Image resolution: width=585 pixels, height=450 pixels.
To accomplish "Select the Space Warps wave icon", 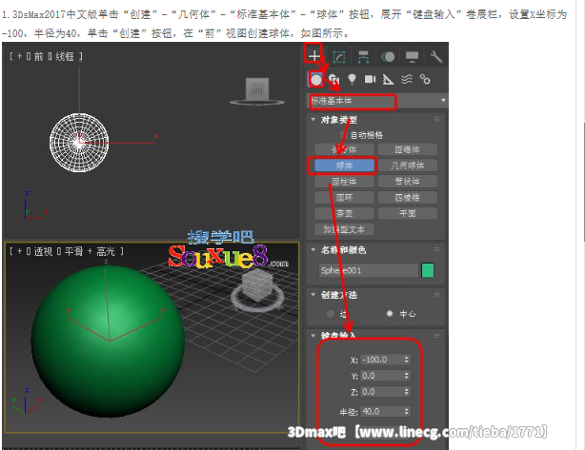I will (407, 79).
